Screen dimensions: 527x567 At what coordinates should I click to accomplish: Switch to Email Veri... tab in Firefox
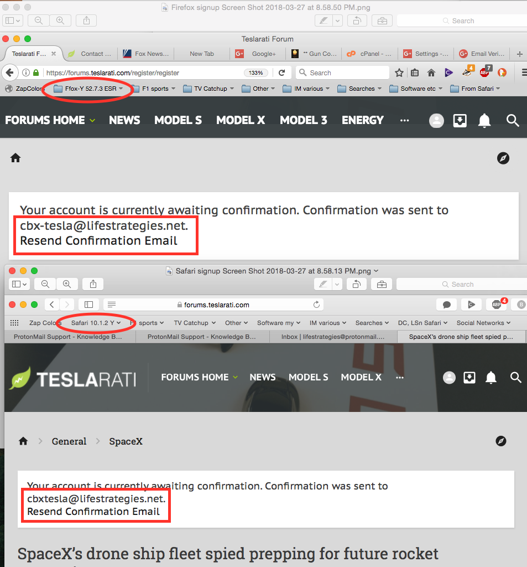point(482,54)
